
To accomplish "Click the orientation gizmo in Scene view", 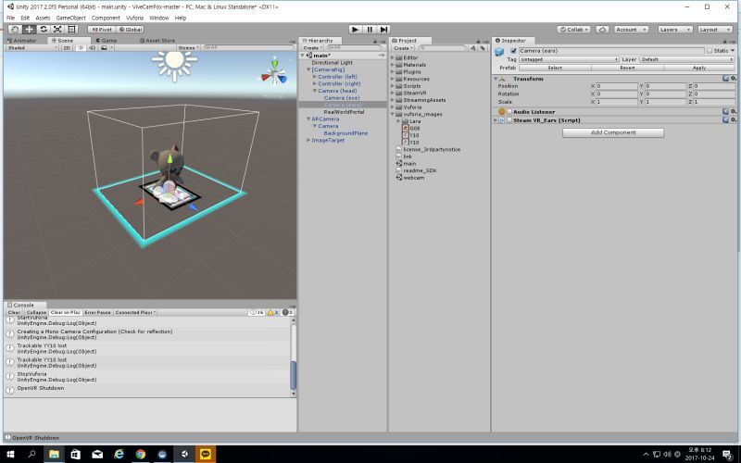I will click(274, 73).
